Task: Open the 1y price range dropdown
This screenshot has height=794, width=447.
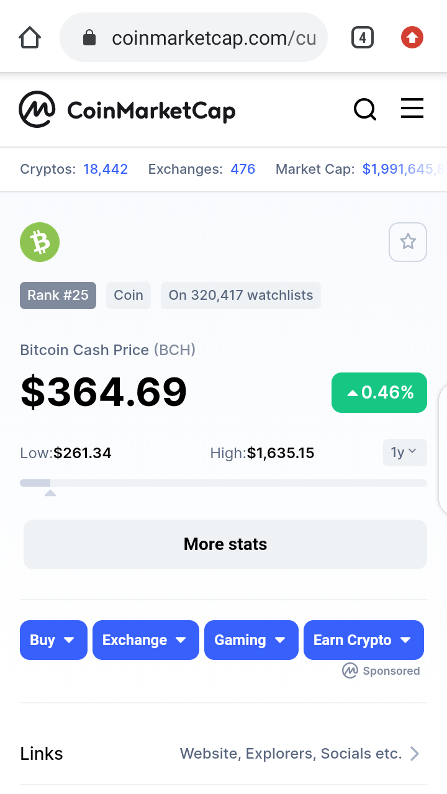Action: [405, 453]
